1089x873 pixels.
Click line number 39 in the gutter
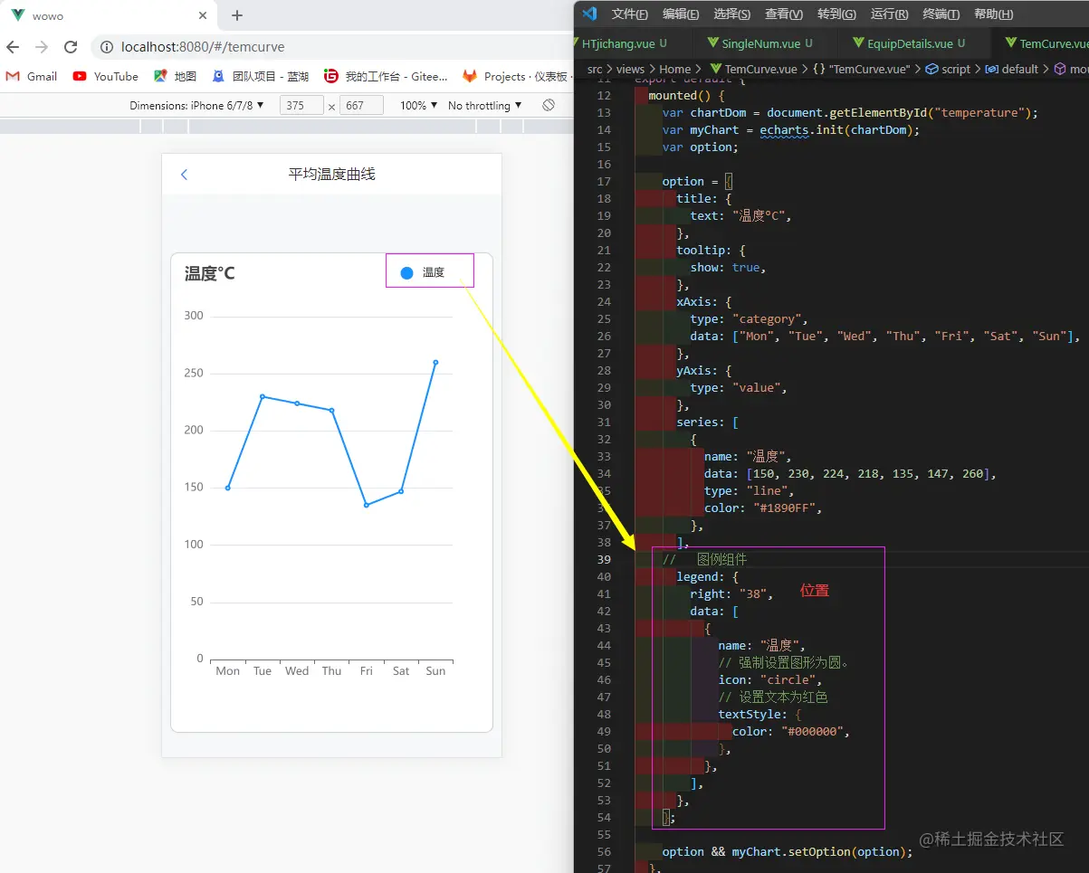click(604, 560)
